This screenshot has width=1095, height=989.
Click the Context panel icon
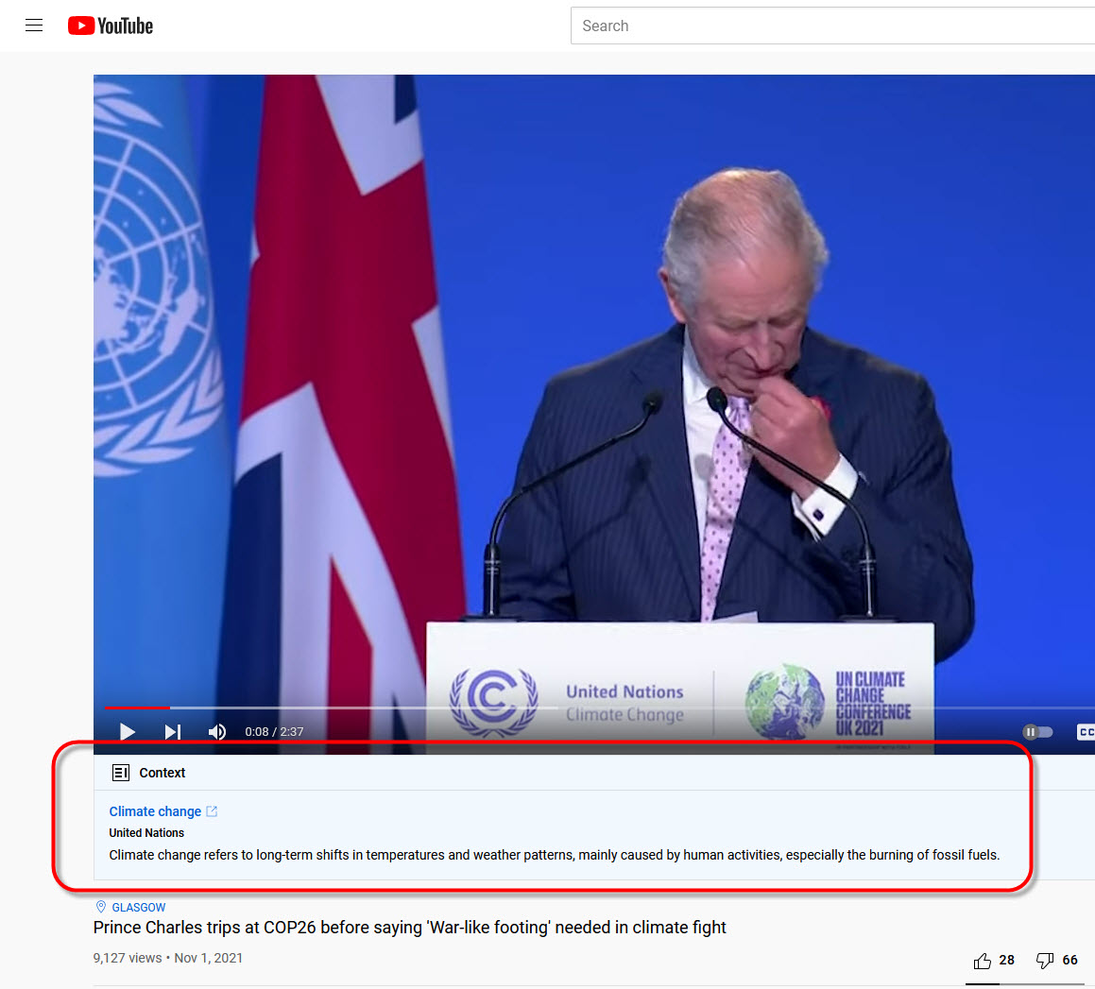click(121, 773)
